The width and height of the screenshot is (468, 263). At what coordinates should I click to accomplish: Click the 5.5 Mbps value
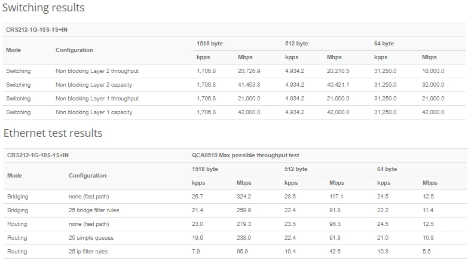(x=426, y=252)
